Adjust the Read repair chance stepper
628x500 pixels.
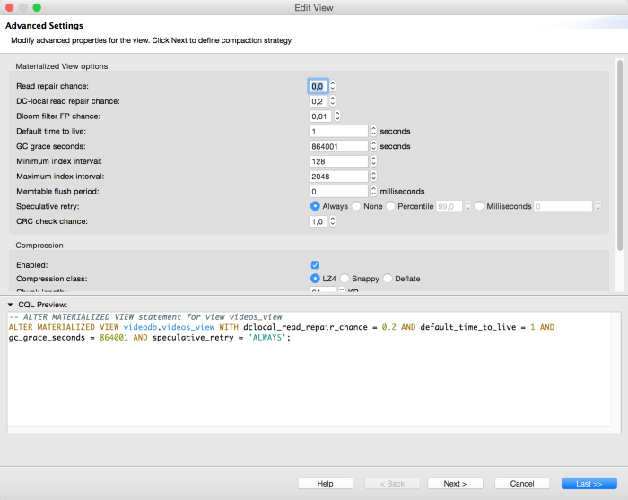tap(333, 86)
